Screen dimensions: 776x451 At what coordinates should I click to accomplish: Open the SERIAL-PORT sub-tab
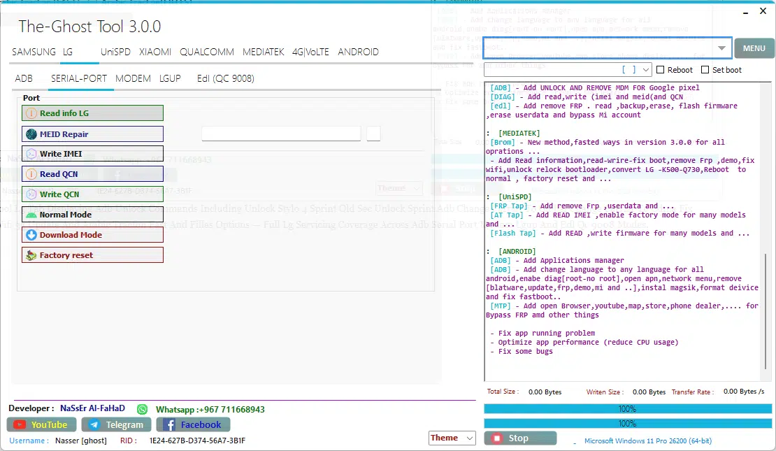click(x=79, y=79)
